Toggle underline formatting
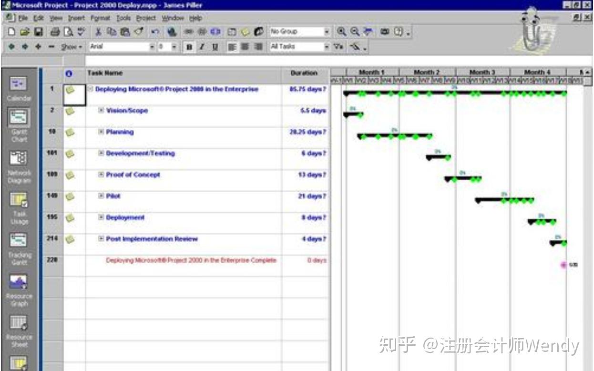Screen dimensions: 594x371 [x=215, y=47]
